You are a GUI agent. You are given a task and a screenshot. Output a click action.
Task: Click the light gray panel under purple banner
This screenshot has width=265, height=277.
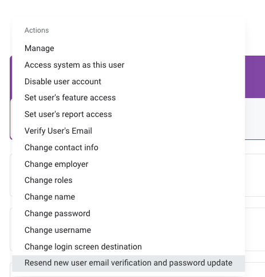(x=255, y=119)
